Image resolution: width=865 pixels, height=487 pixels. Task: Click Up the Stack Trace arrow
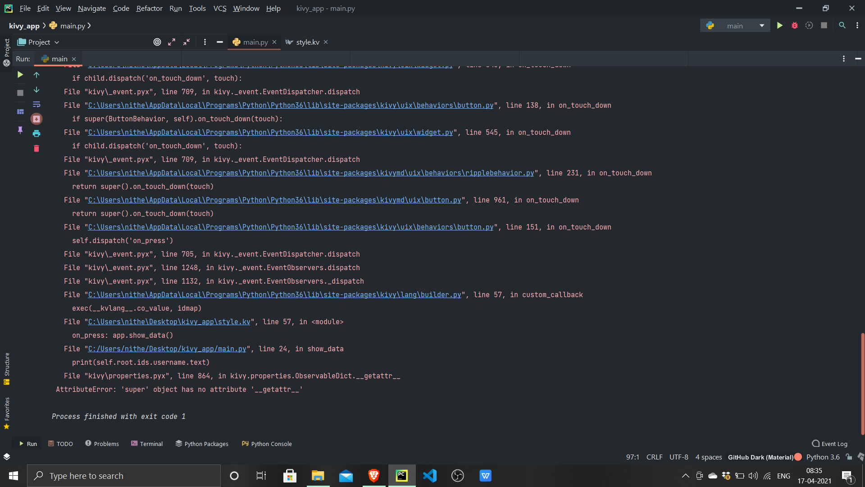[x=36, y=75]
